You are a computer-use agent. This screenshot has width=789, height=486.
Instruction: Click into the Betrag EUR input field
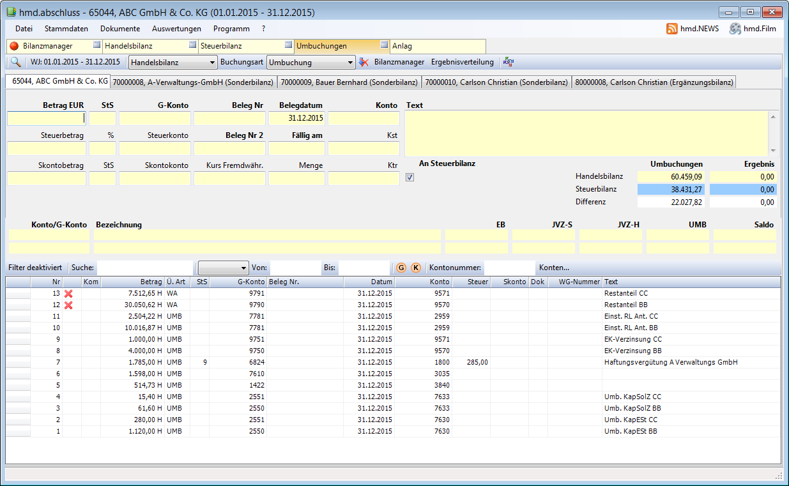tap(46, 118)
